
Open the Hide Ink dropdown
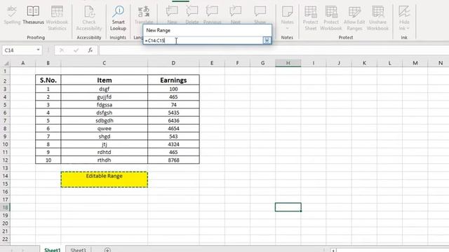click(x=404, y=17)
